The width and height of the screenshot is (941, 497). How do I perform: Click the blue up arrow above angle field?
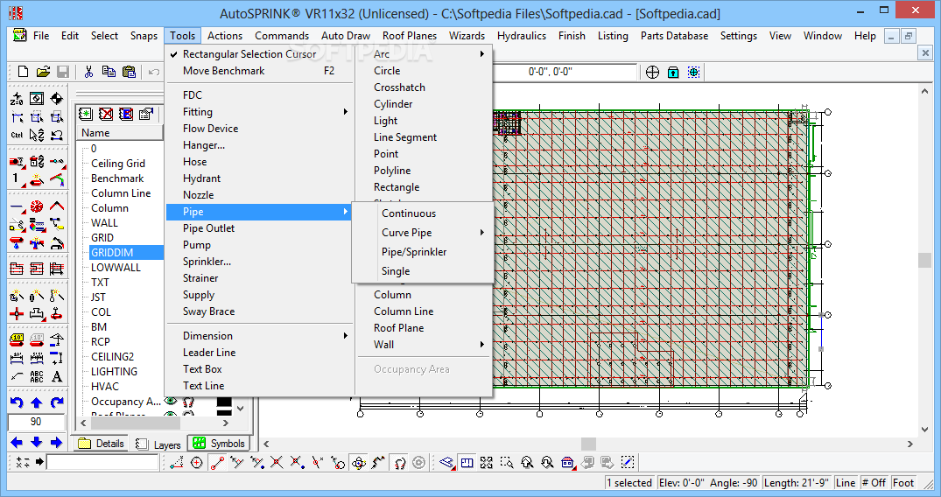[x=37, y=402]
